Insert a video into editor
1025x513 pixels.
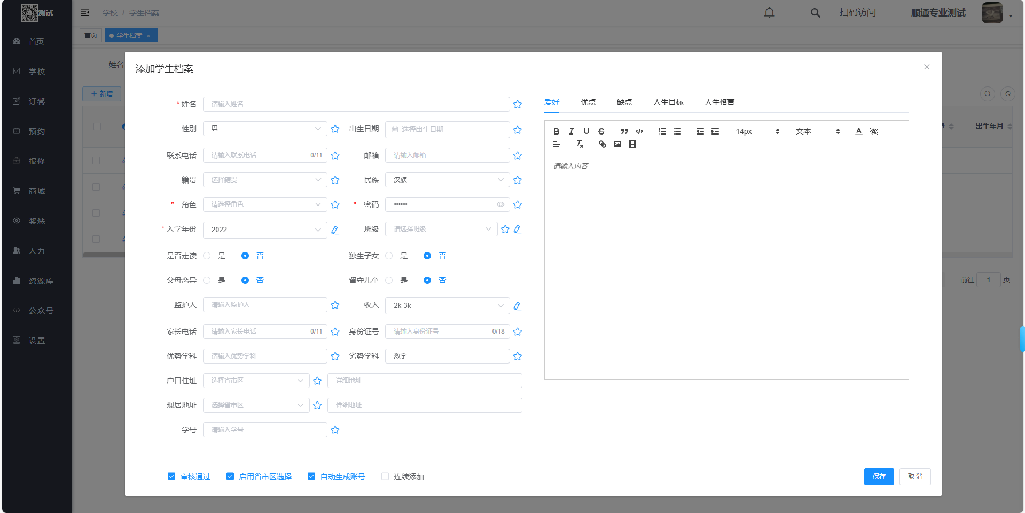point(632,144)
